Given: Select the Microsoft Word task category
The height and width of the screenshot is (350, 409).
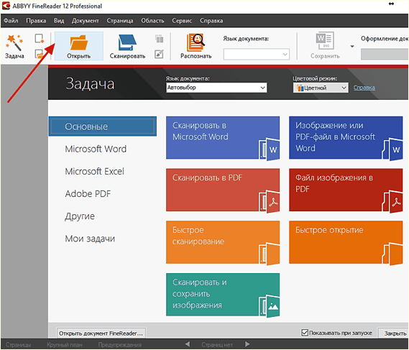Looking at the screenshot, I should coord(96,149).
